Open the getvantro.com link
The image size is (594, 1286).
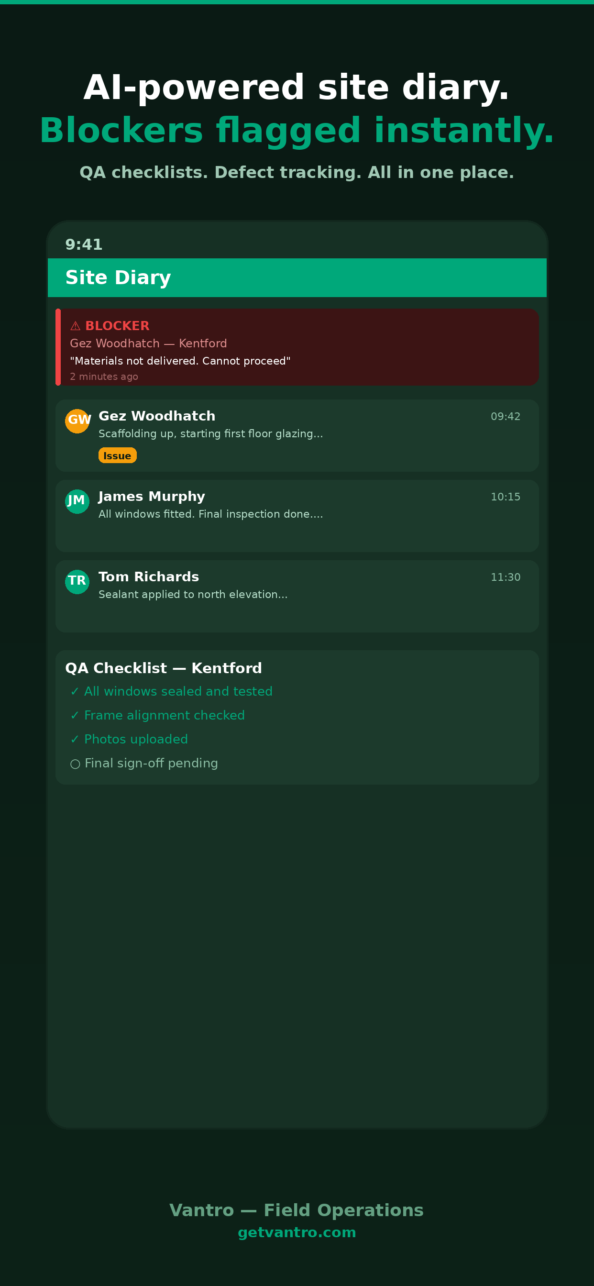pyautogui.click(x=297, y=1232)
